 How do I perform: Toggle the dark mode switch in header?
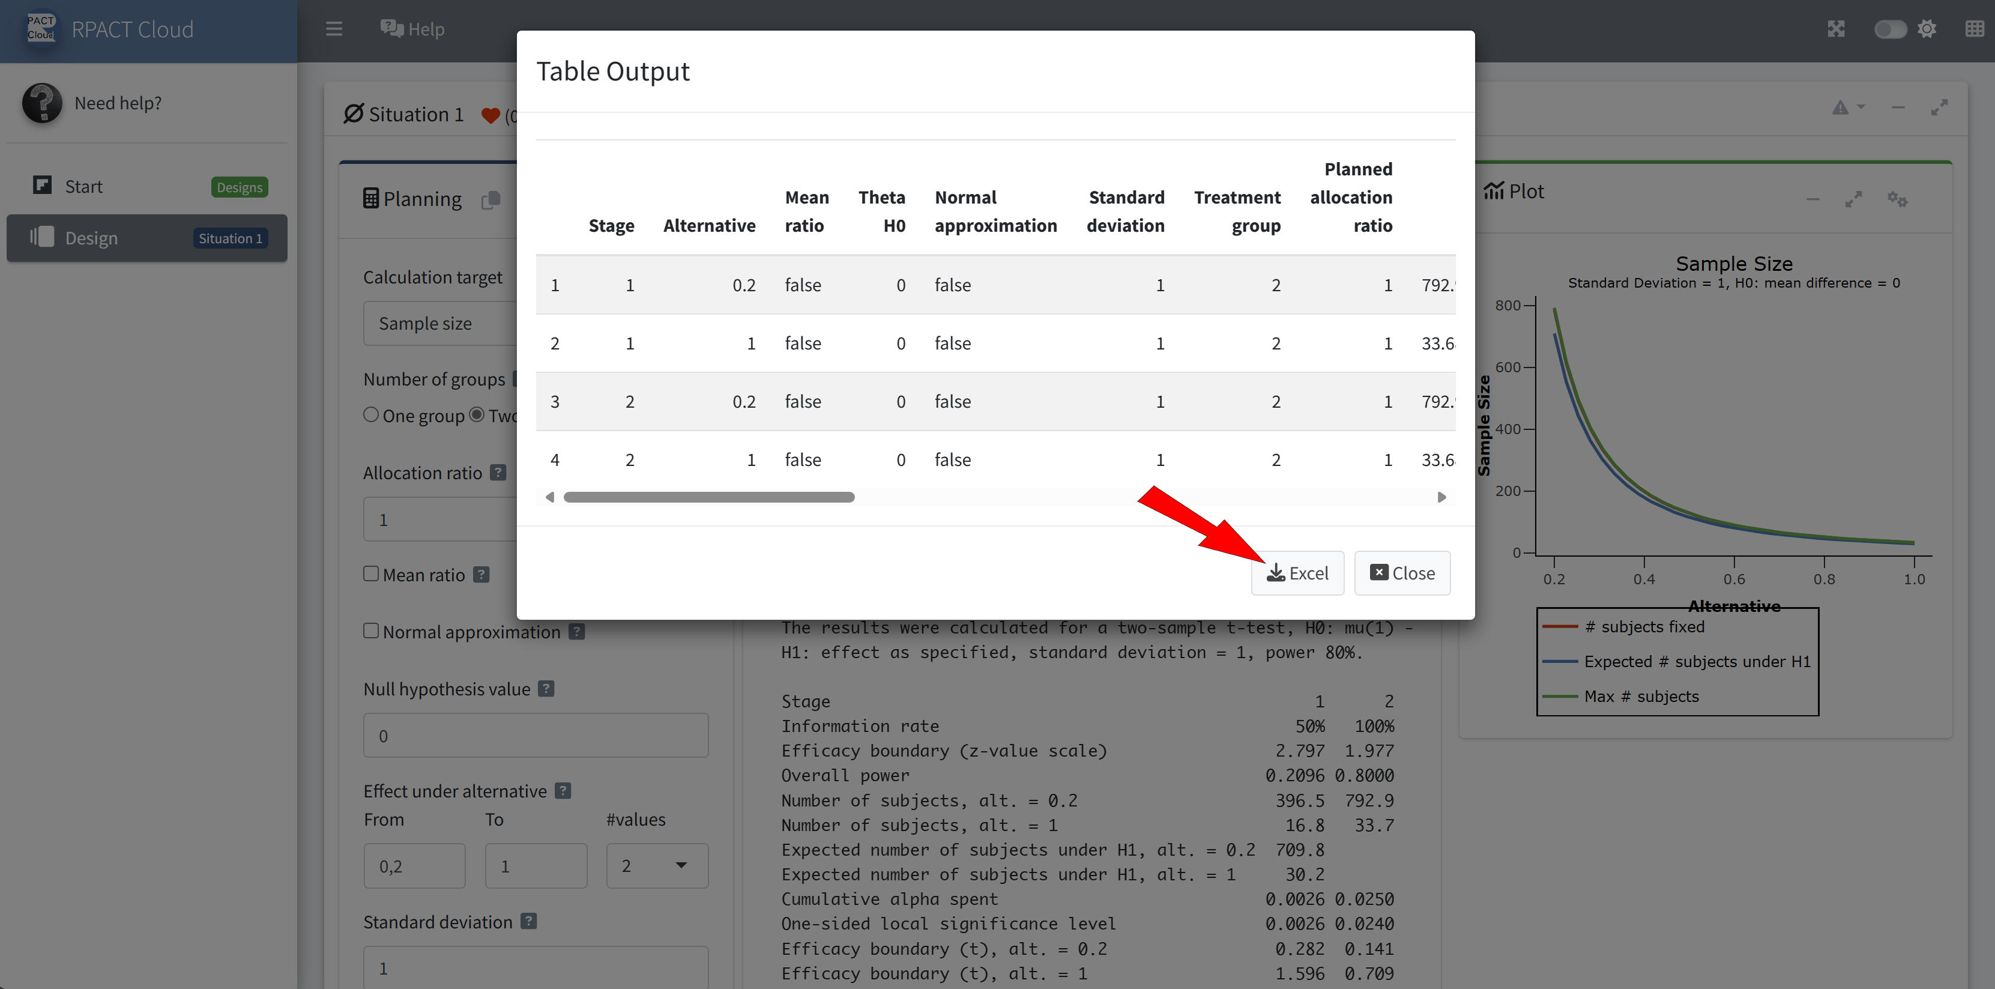point(1890,29)
